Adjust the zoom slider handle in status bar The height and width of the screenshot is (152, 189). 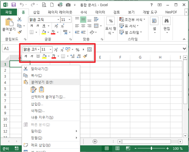151,148
